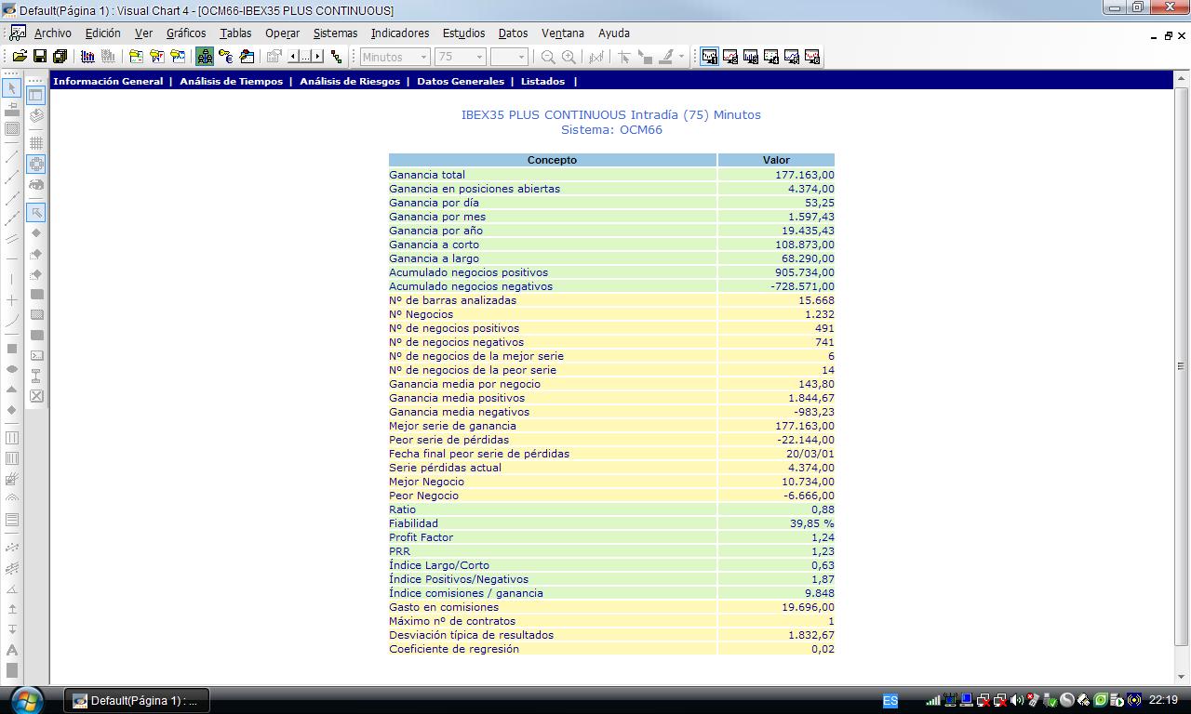Click the open folder icon in toolbar
1191x714 pixels.
click(20, 57)
